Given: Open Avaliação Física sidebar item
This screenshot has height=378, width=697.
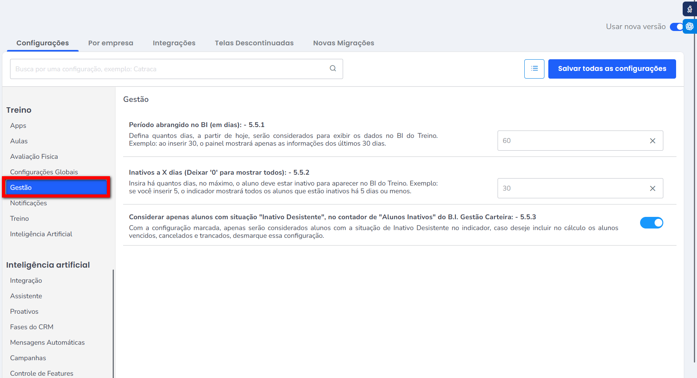Looking at the screenshot, I should pyautogui.click(x=34, y=156).
